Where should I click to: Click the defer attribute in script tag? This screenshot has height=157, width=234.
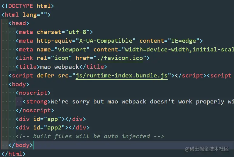45,76
